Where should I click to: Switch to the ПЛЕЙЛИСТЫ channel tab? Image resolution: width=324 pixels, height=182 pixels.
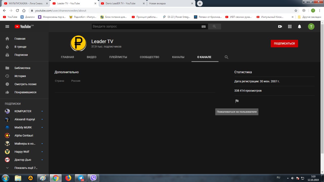[118, 57]
